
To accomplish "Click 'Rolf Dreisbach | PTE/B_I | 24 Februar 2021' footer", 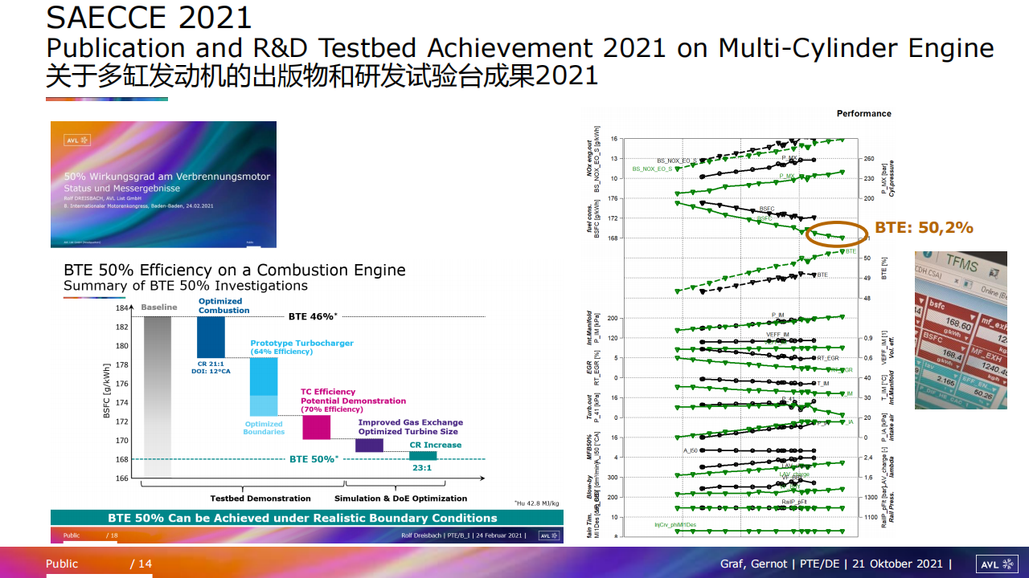I will point(463,535).
